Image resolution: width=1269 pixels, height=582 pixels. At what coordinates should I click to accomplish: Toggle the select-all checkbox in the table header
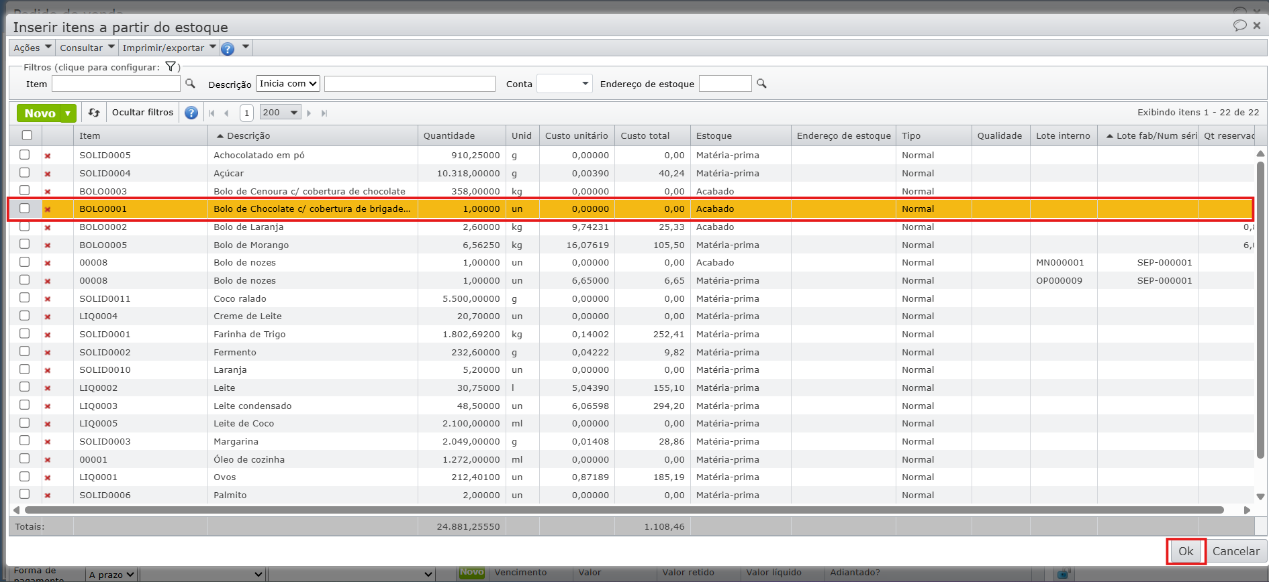[27, 135]
